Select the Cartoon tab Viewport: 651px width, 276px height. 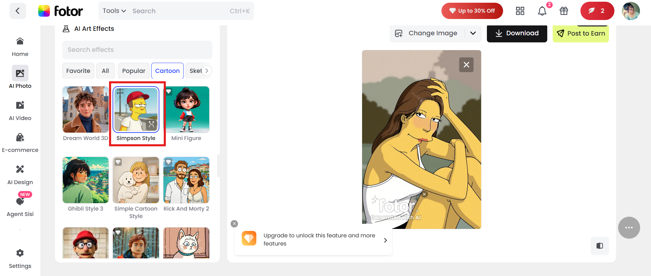point(167,71)
